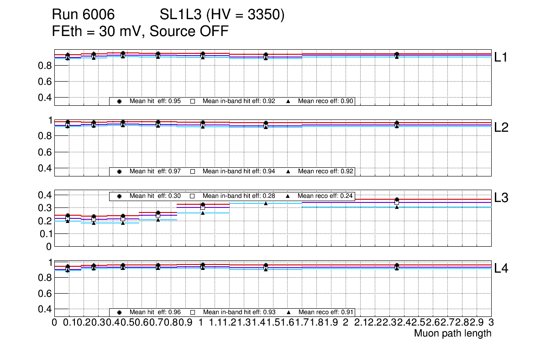Click the filled circle legend marker in the L1 panel
Viewport: 546px width, 352px height.
120,101
